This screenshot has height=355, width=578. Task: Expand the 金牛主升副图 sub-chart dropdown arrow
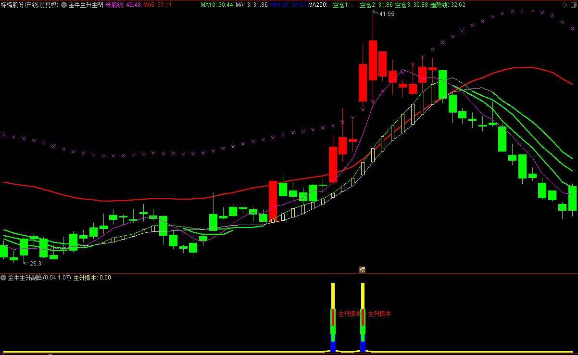(3, 278)
